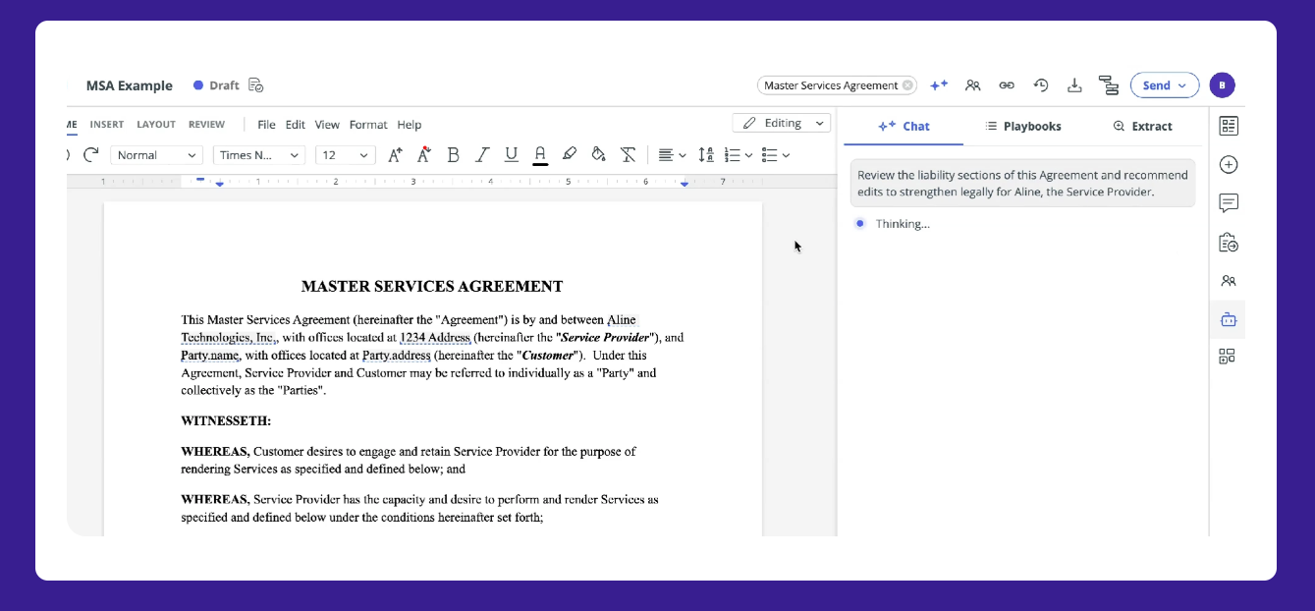Click the redo arrow icon
The width and height of the screenshot is (1315, 611).
(91, 154)
